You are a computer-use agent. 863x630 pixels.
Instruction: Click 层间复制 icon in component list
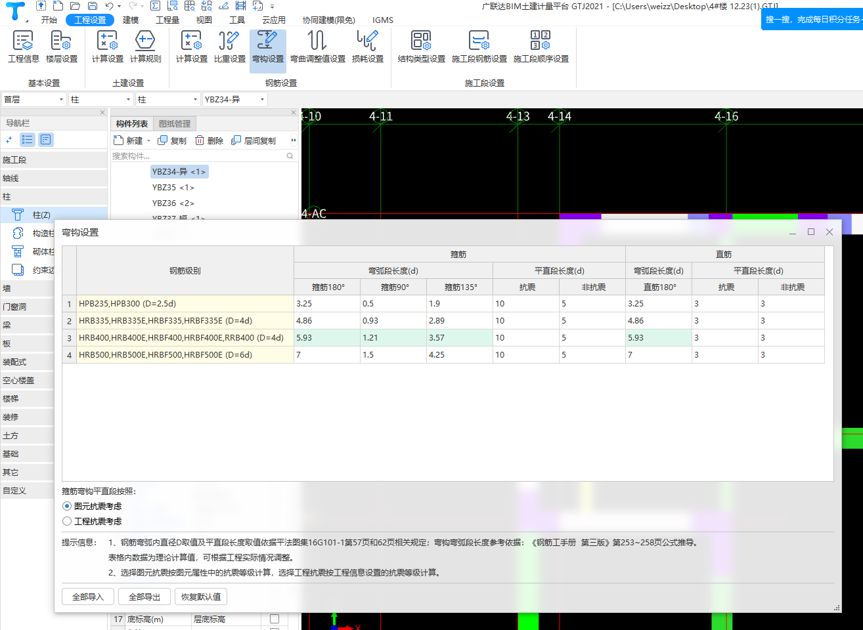[236, 140]
